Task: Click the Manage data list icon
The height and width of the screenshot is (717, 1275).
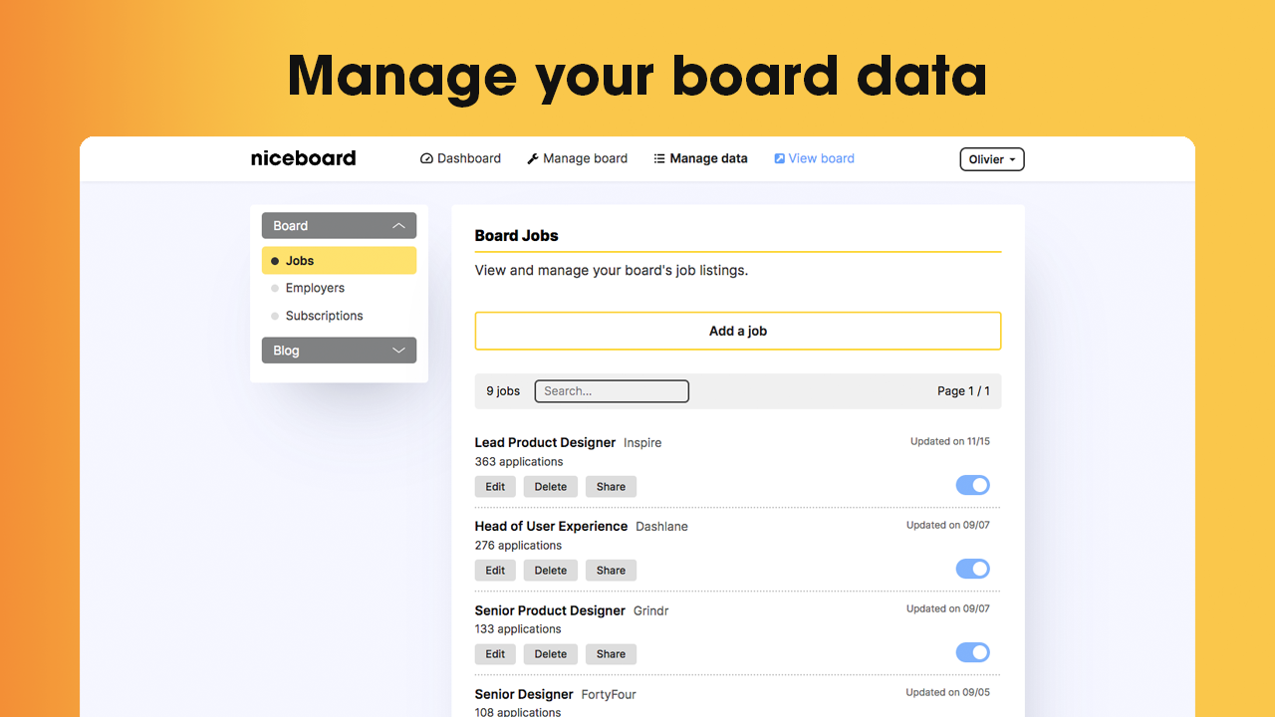Action: [x=659, y=158]
